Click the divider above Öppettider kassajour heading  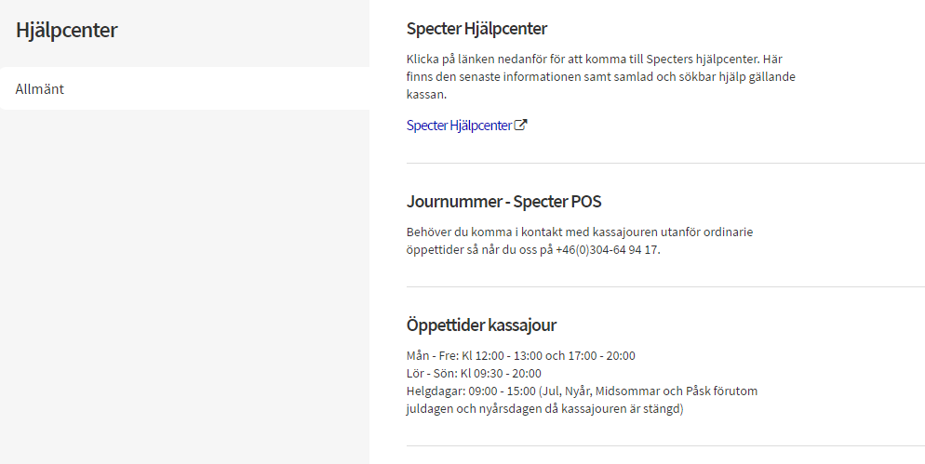point(665,286)
